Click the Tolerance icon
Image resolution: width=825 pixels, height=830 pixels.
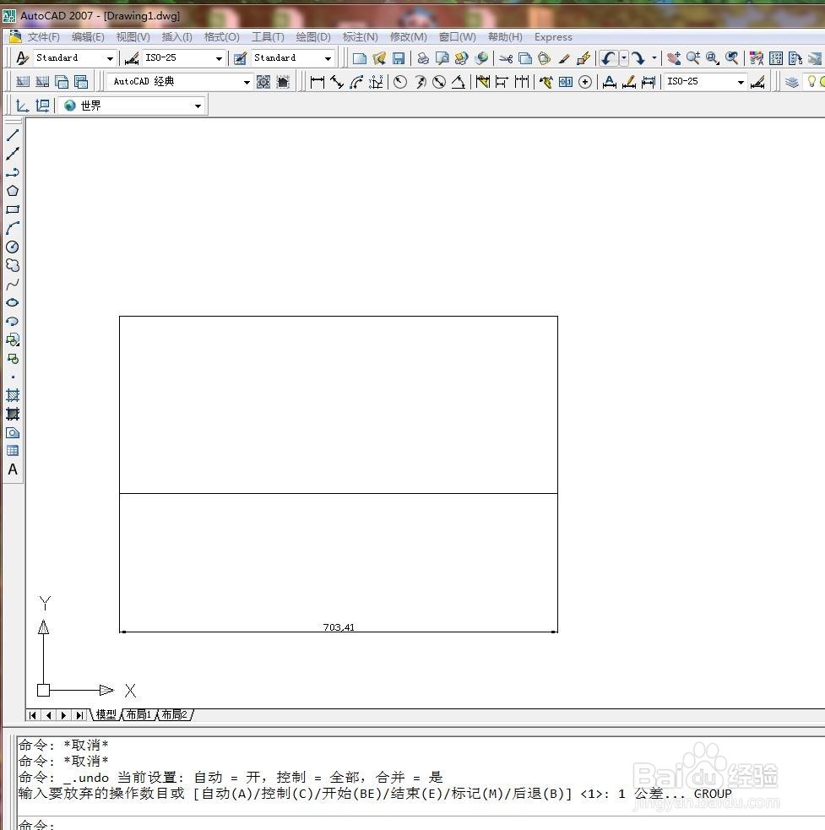[566, 82]
